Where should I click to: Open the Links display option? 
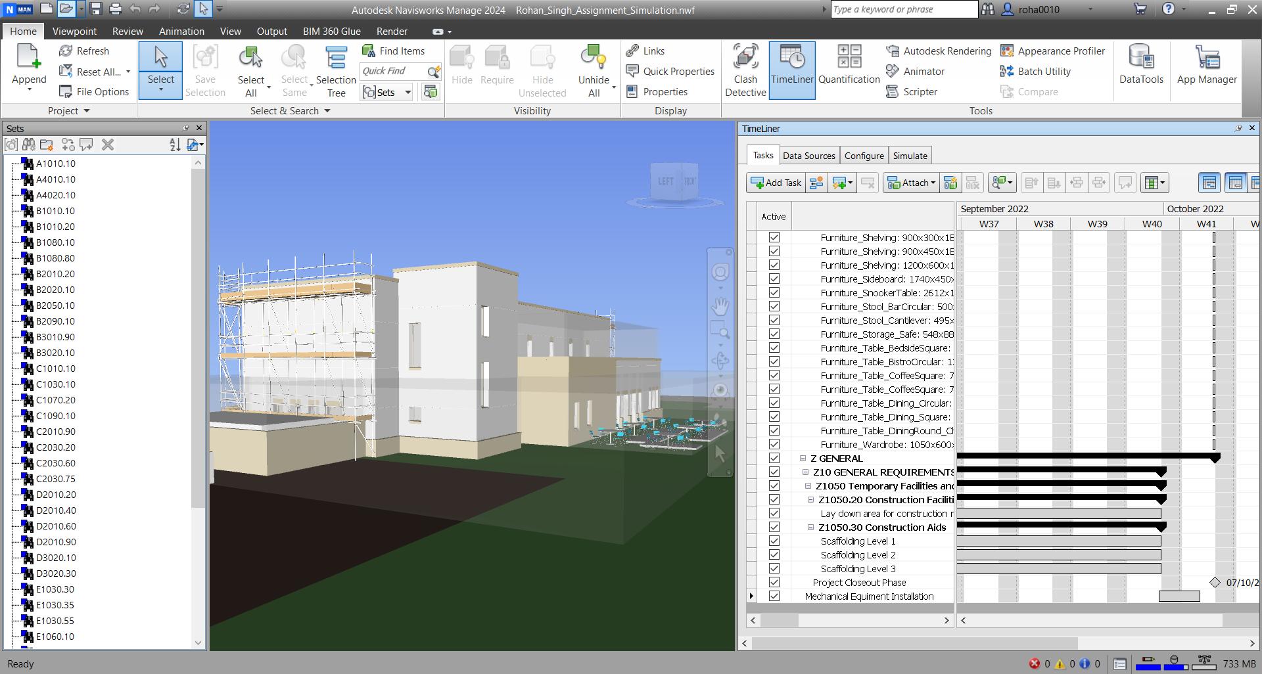click(x=645, y=51)
